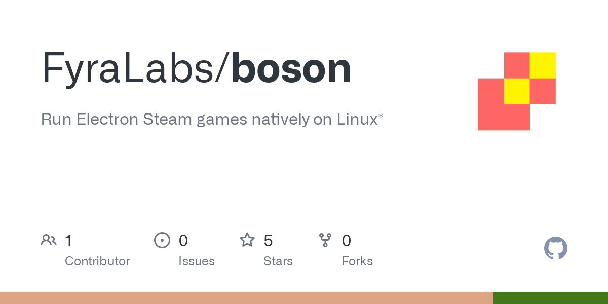Click the star count 5
The width and height of the screenshot is (608, 304).
click(268, 240)
